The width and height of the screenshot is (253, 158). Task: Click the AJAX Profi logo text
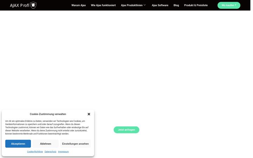click(x=20, y=6)
